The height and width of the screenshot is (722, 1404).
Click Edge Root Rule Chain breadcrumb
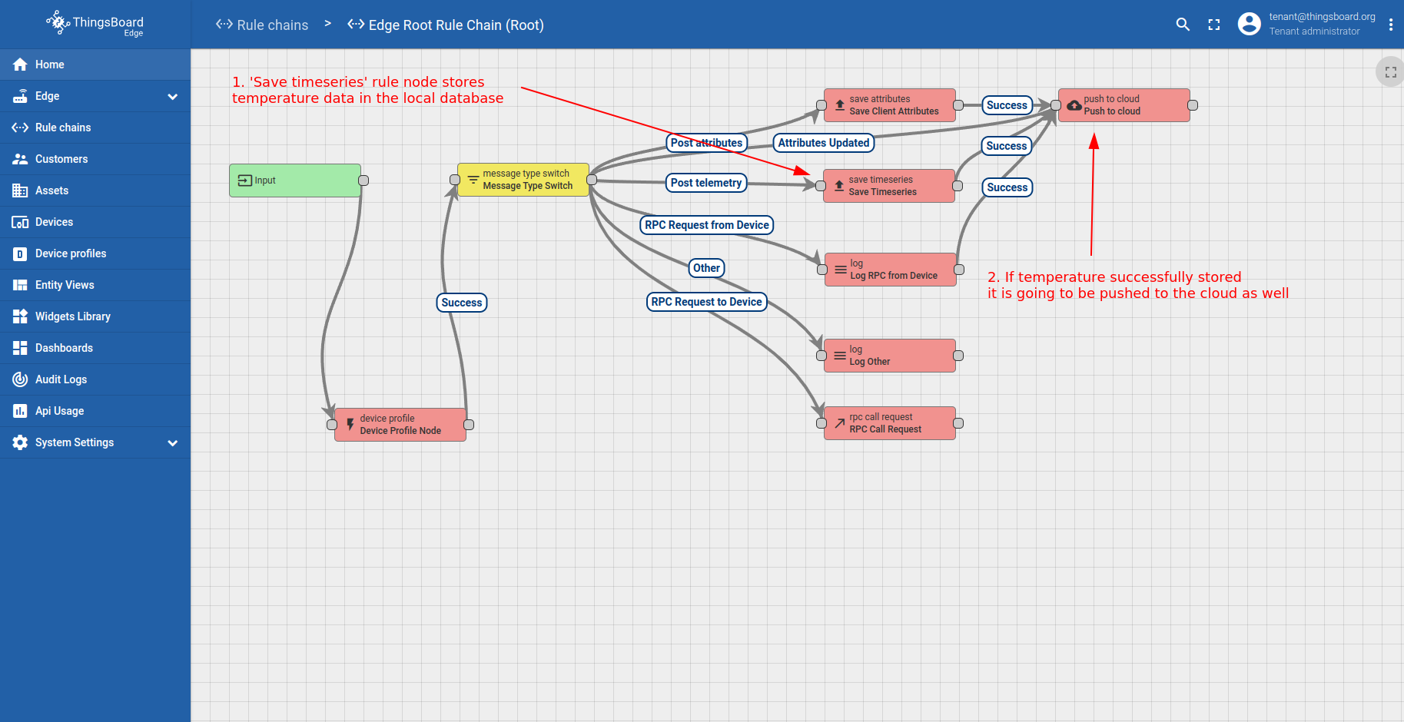[x=446, y=25]
